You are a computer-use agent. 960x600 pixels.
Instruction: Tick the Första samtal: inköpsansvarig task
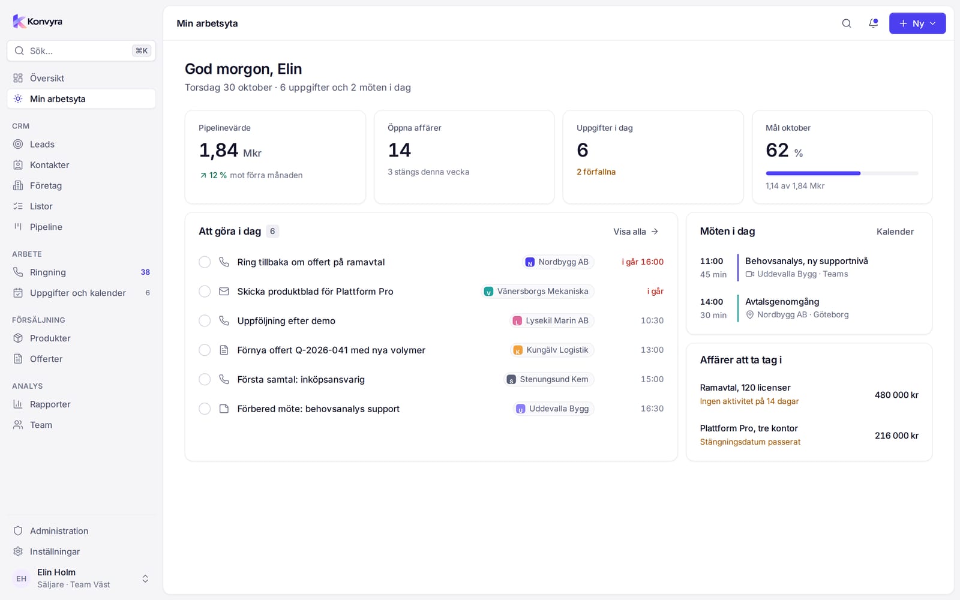coord(205,379)
